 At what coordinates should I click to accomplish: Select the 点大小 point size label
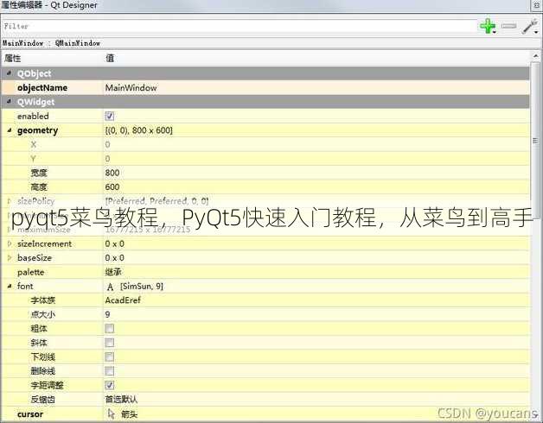43,314
